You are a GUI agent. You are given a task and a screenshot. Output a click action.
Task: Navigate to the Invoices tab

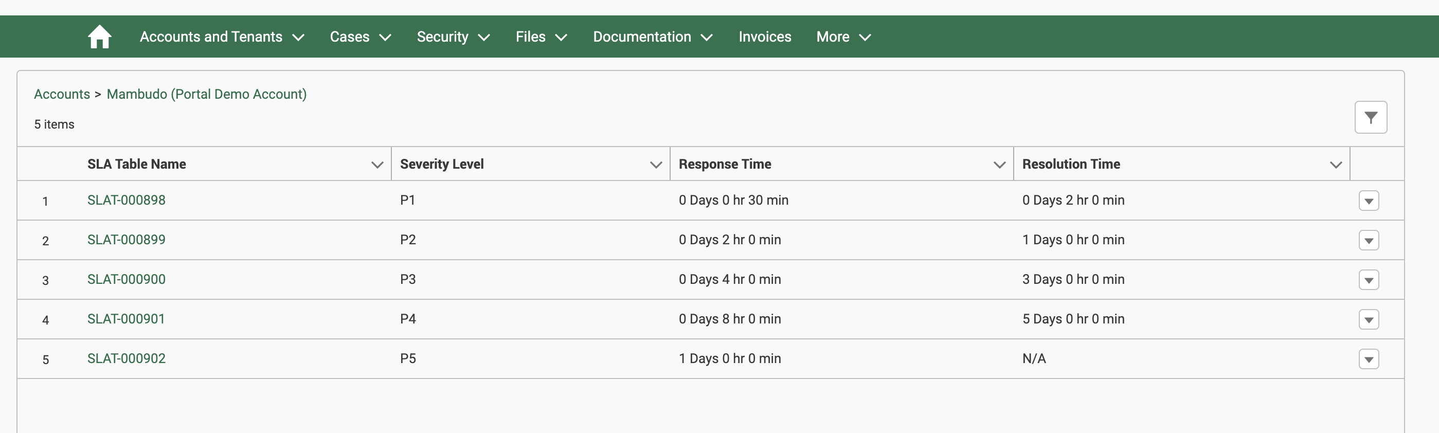pyautogui.click(x=764, y=37)
